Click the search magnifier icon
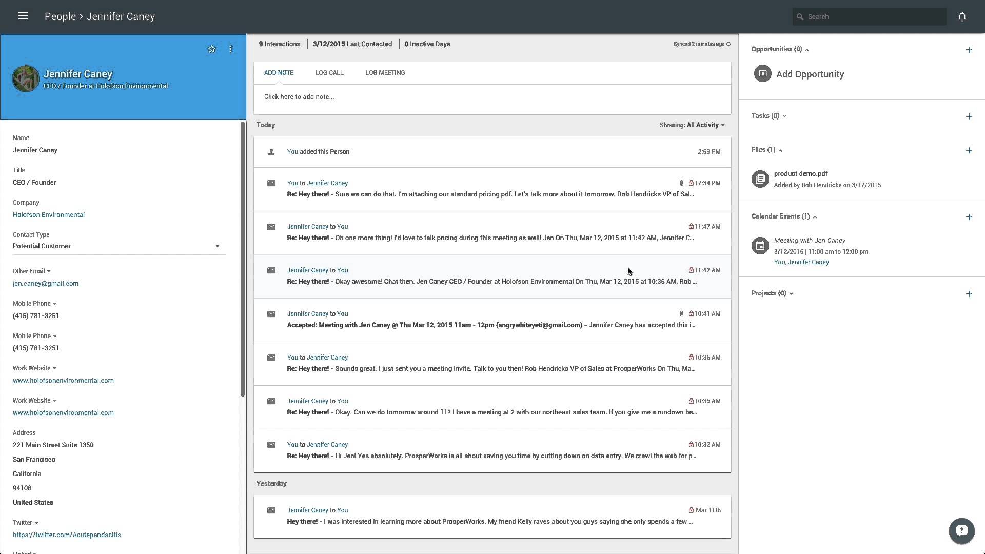This screenshot has width=985, height=554. (800, 17)
